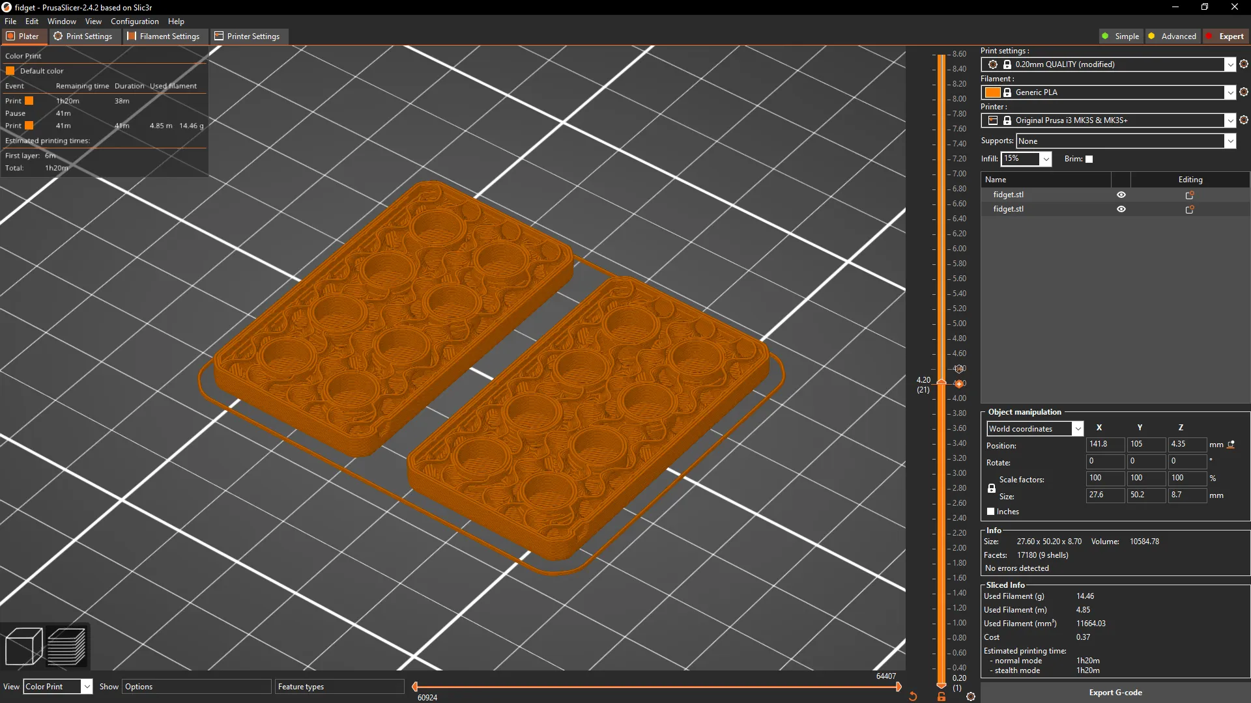Click the sliced layers preview icon
The height and width of the screenshot is (703, 1251).
66,646
